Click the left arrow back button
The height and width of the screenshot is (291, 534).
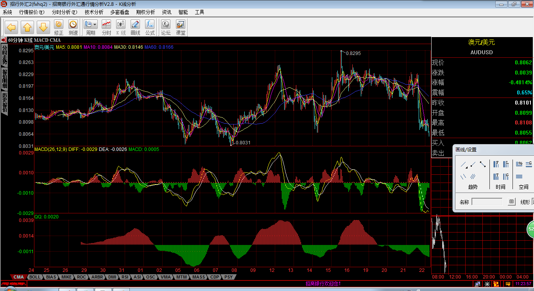pyautogui.click(x=11, y=27)
